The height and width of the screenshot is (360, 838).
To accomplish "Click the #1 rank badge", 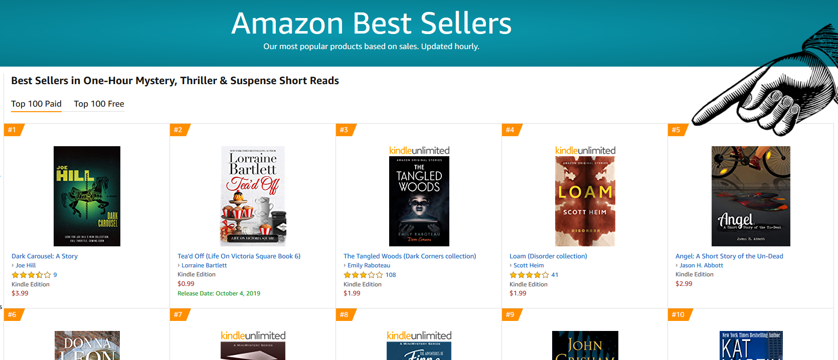I will (x=12, y=130).
